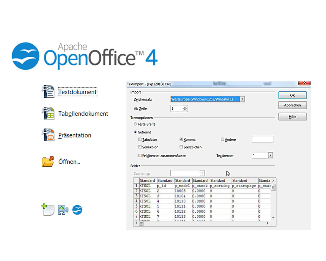The width and height of the screenshot is (326, 261).
Task: Select the Standard header above p_startpage column
Action: click(244, 181)
